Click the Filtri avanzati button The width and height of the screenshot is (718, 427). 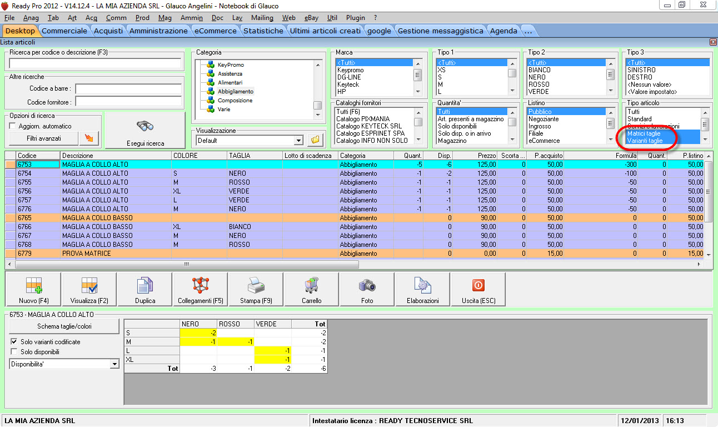pyautogui.click(x=43, y=138)
